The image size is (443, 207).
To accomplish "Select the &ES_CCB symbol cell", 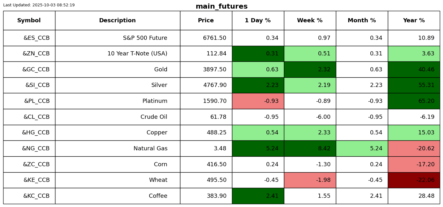I will 37,38.
